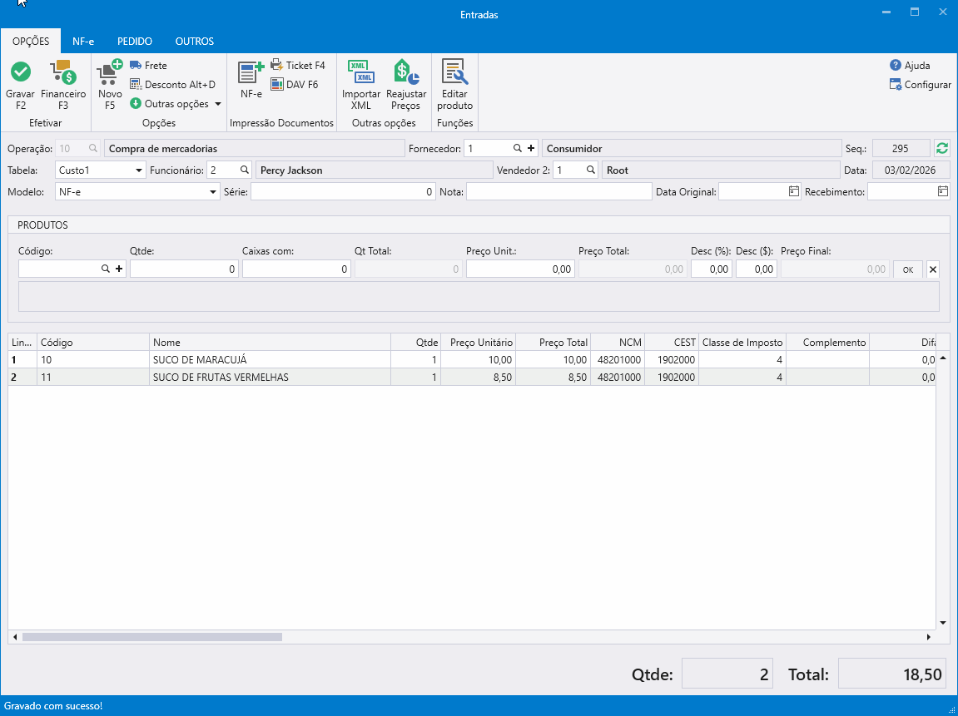Screen dimensions: 958x716
Task: Open the Importar XML icon
Action: click(x=361, y=73)
